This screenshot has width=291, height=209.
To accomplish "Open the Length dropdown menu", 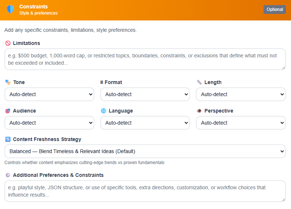I will 240,94.
